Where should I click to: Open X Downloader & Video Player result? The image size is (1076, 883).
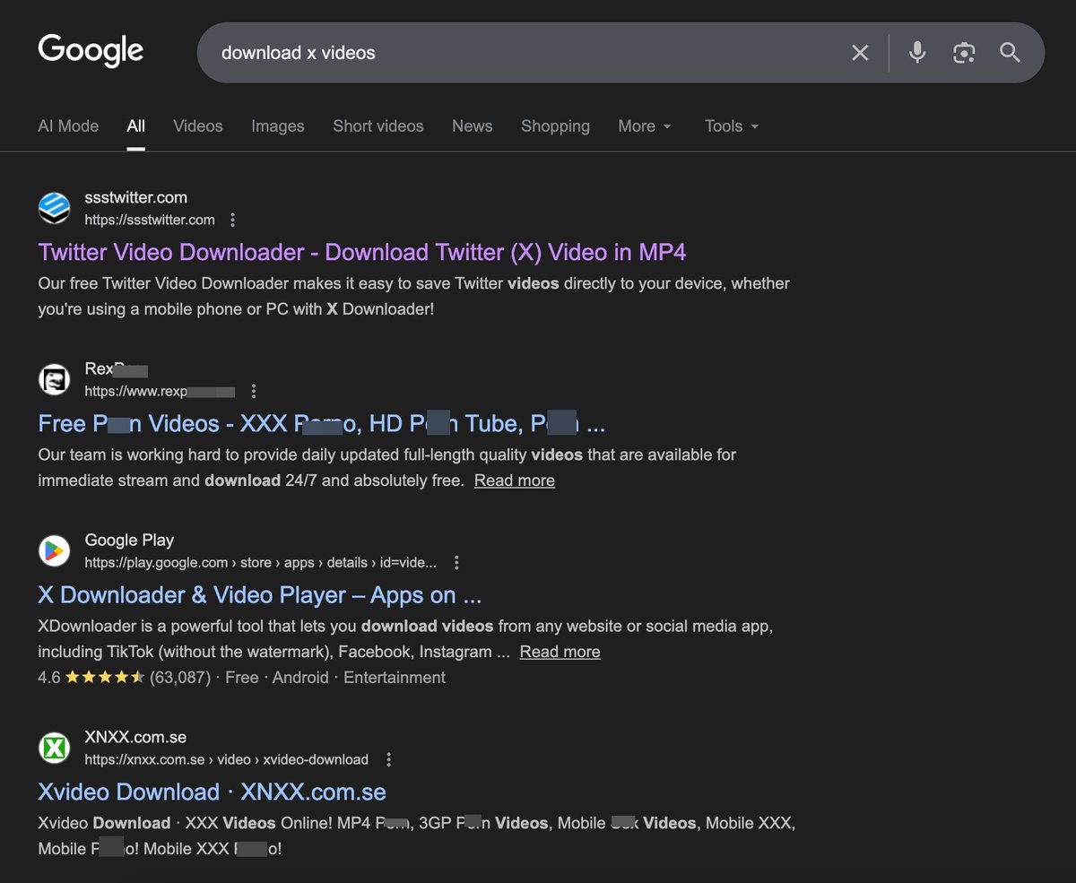point(260,595)
